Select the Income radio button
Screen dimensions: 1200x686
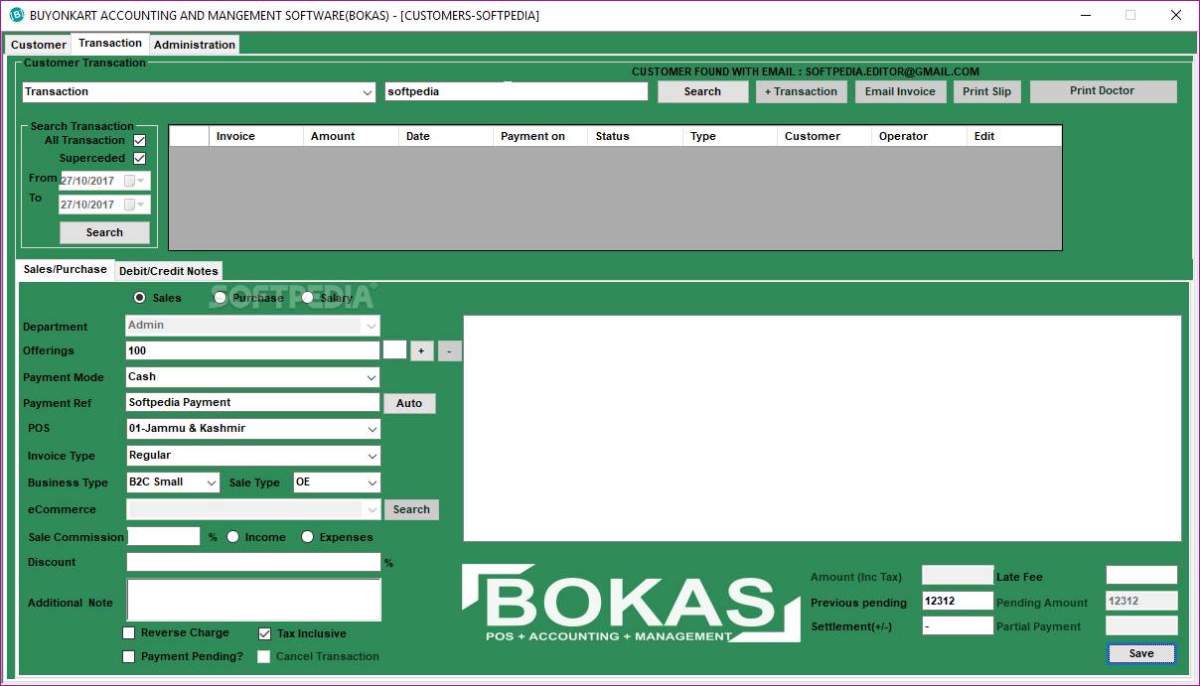click(233, 537)
